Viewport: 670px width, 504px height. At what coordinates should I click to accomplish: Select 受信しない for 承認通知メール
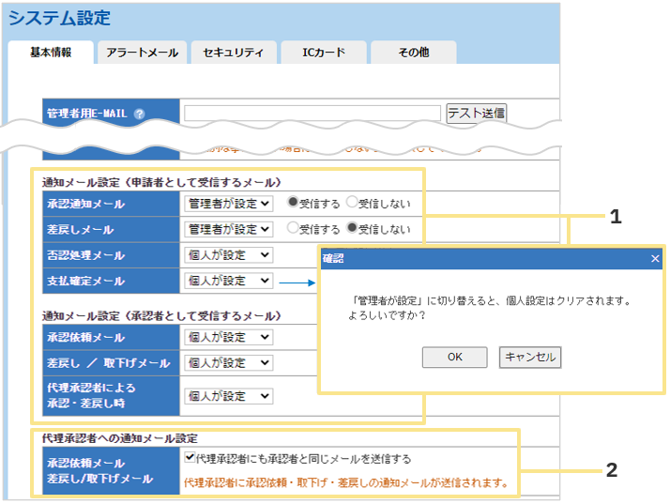(x=352, y=202)
